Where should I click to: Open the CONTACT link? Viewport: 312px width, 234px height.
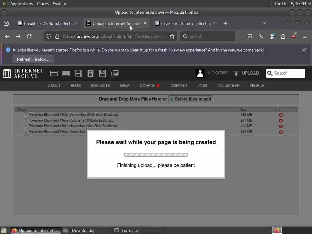(x=179, y=86)
